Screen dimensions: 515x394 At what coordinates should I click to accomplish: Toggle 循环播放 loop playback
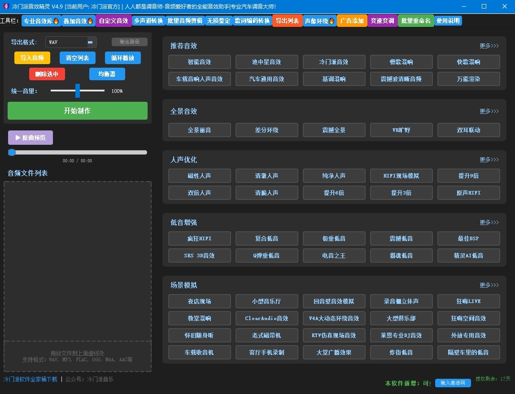pos(123,58)
